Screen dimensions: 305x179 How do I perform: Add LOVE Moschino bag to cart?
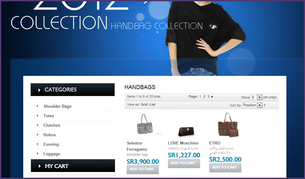(184, 163)
